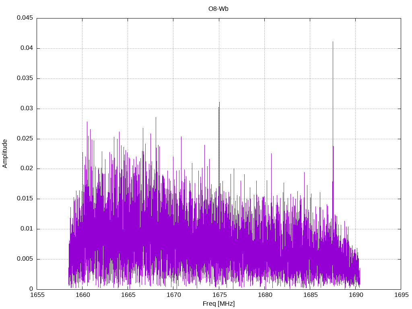The width and height of the screenshot is (412, 309).
Task: Click the top of the 1675 MHz peak
Action: [219, 103]
